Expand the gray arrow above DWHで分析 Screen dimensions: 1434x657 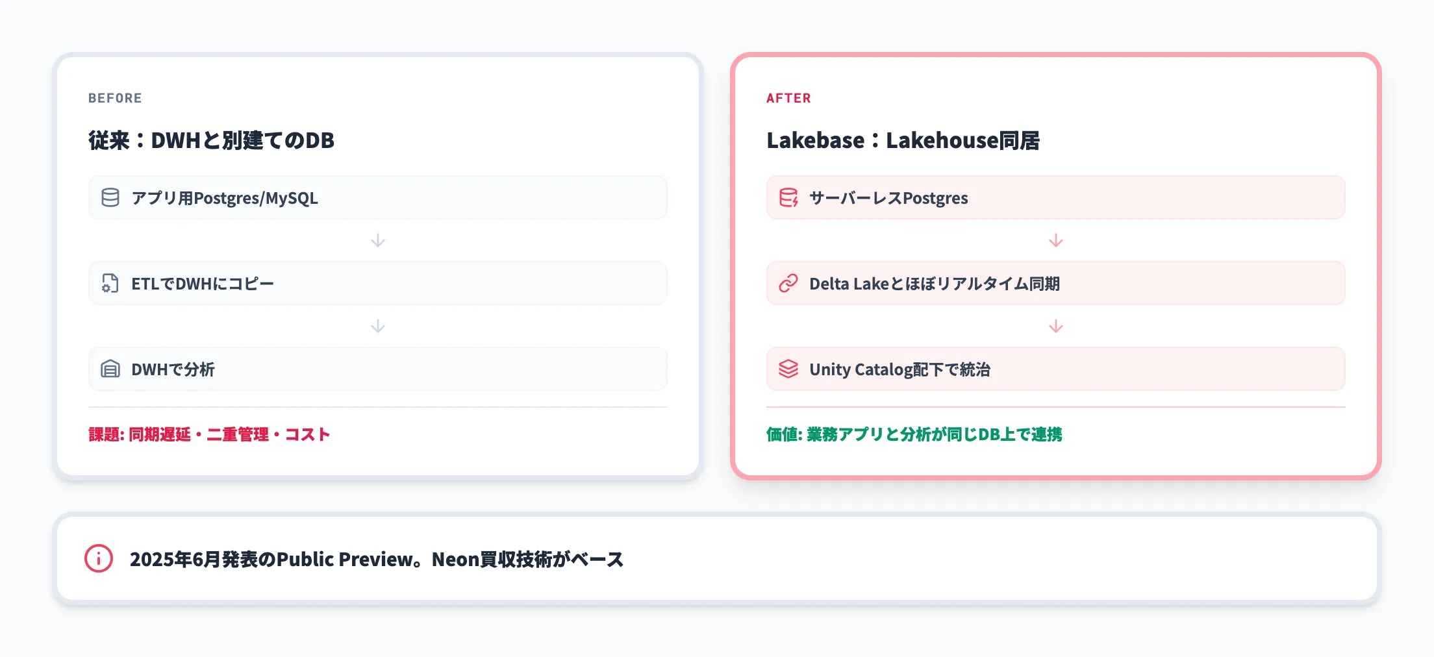[377, 327]
